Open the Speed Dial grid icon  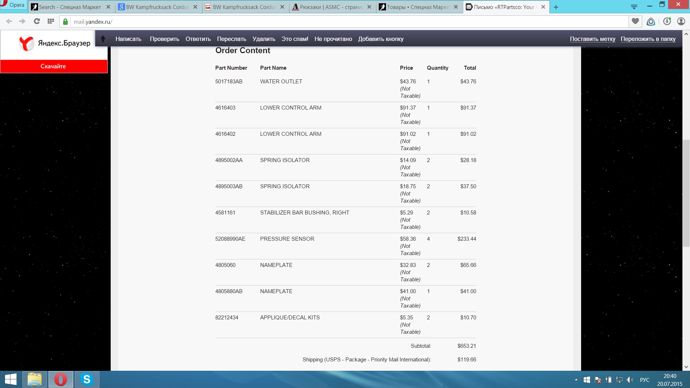tap(51, 22)
